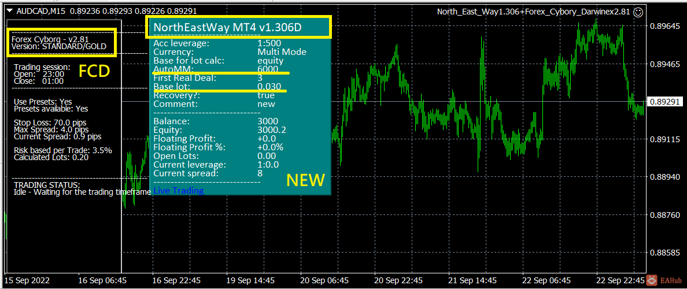Screen dimensions: 687x289
Task: Select the Max Spread: 4.0 pips line
Action: [x=51, y=129]
